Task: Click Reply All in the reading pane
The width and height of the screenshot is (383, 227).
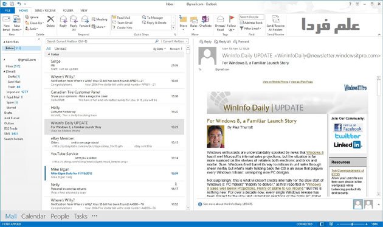Action: click(x=223, y=41)
